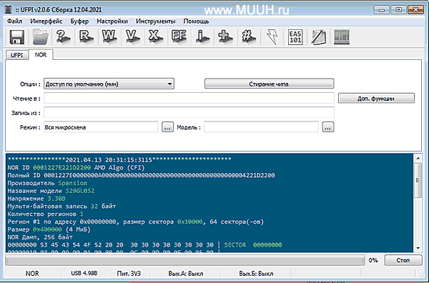Click the timestamp line 2021.04.13 20:31:15

[x=119, y=159]
